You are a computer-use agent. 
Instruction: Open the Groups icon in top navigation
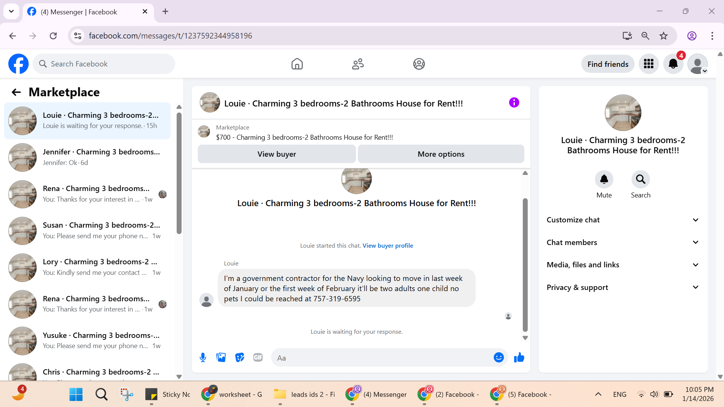pyautogui.click(x=419, y=64)
